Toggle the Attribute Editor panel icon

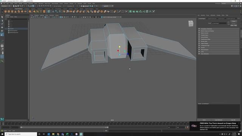point(236,6)
